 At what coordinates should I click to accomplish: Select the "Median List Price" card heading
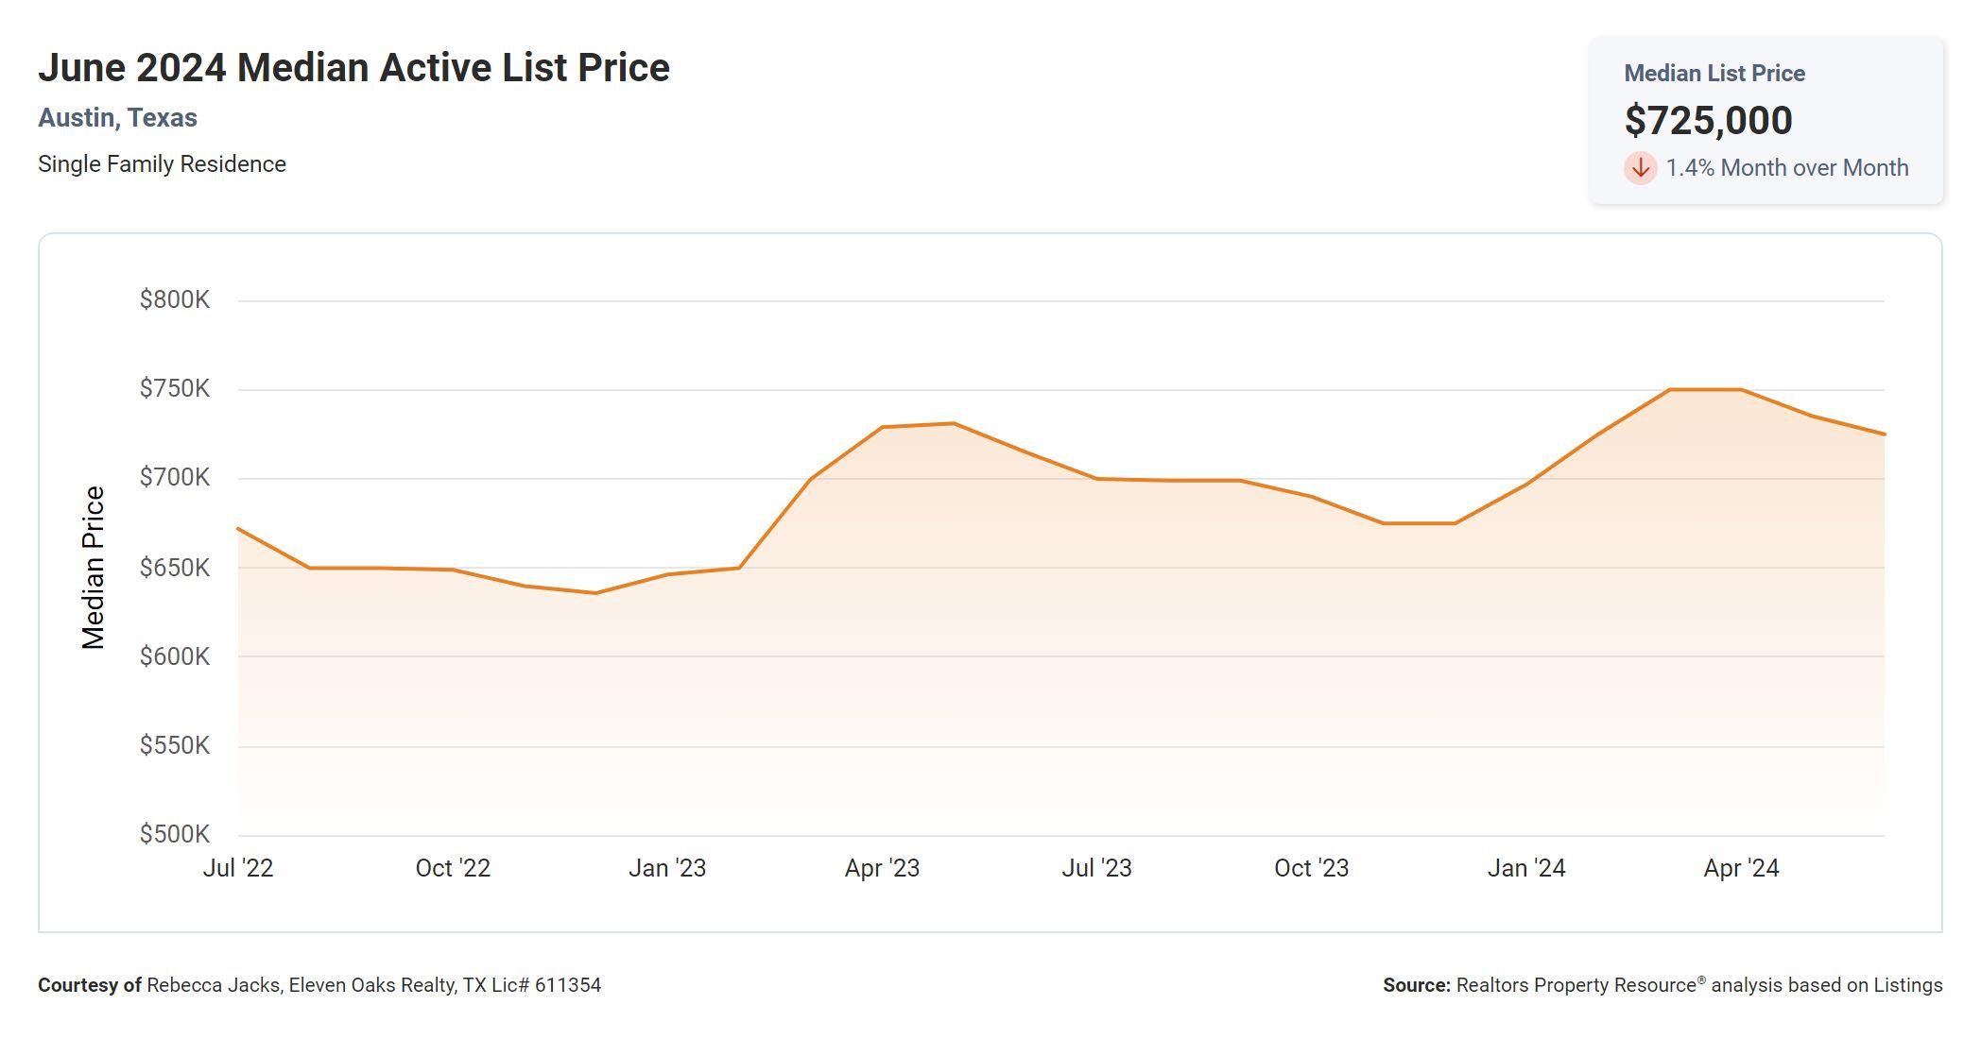(1714, 74)
